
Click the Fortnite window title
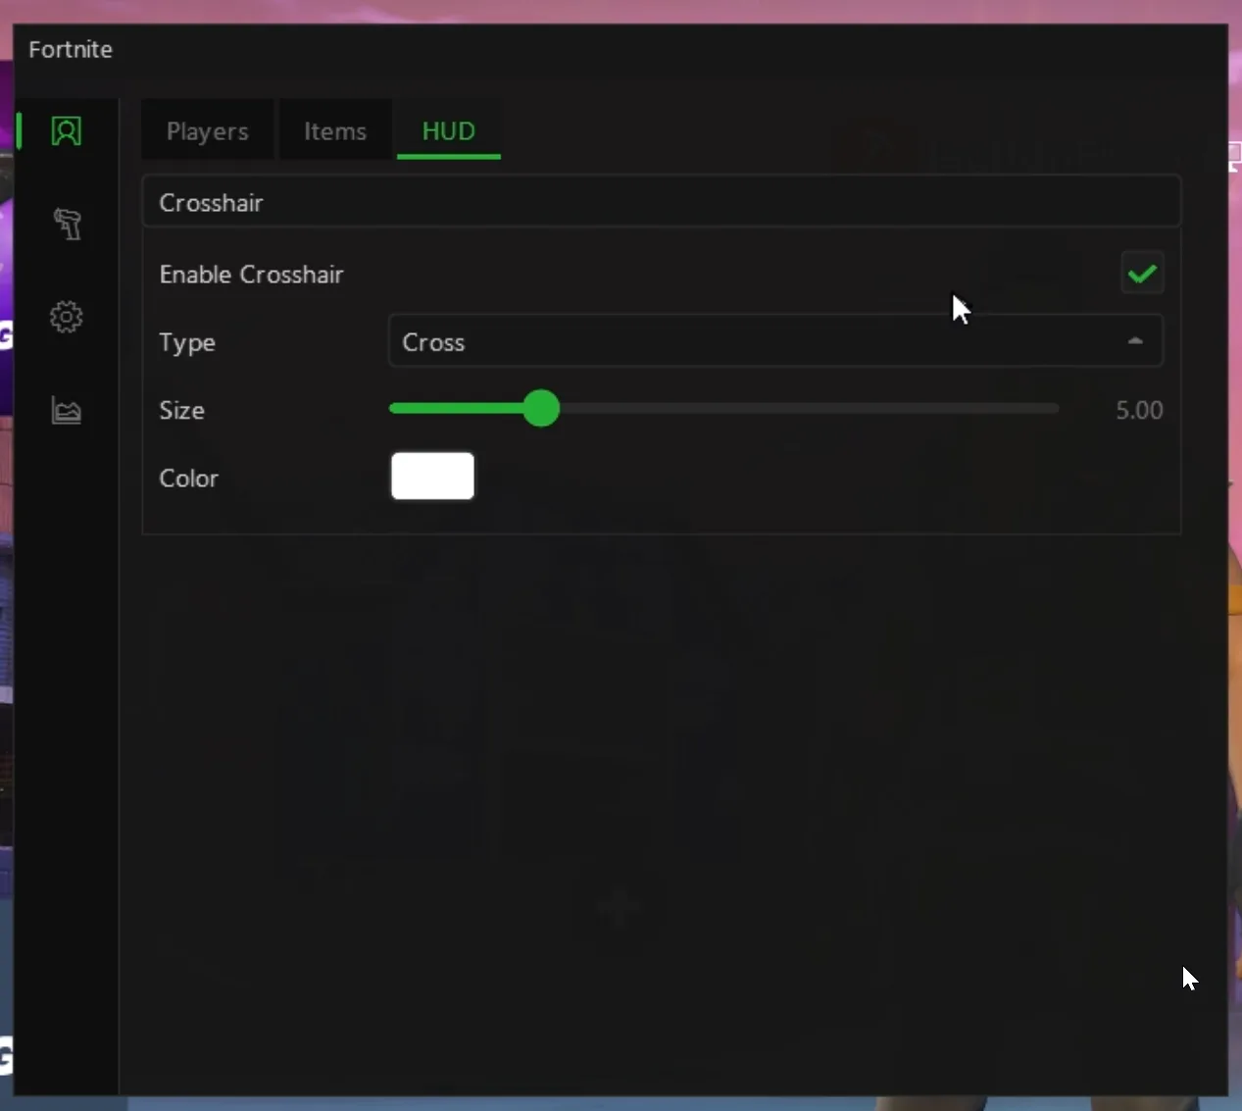[71, 49]
